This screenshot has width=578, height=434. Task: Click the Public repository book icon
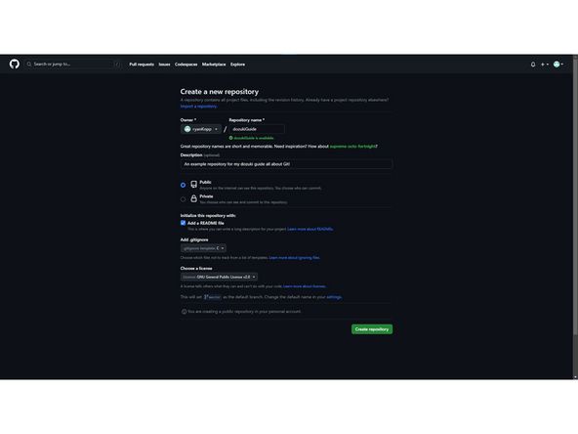click(194, 185)
